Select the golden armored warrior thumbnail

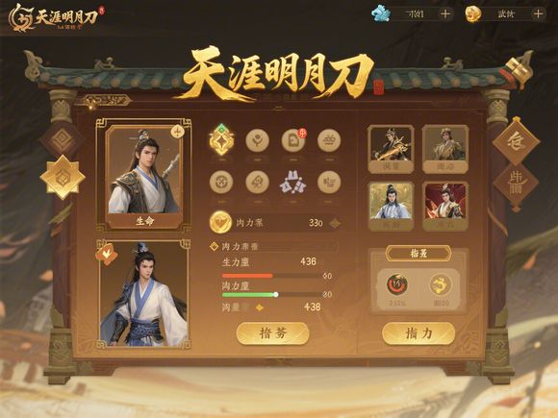[x=391, y=149]
